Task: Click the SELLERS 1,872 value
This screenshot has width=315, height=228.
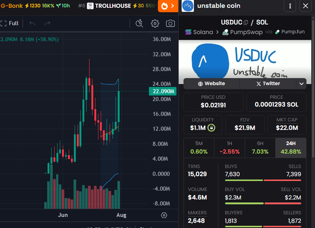Action: pyautogui.click(x=295, y=221)
